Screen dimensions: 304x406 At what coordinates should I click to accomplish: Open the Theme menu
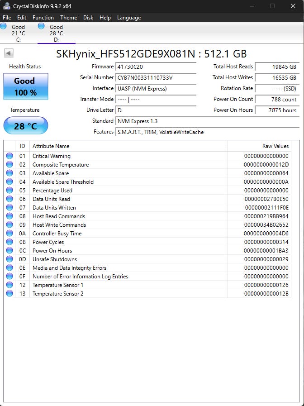69,18
